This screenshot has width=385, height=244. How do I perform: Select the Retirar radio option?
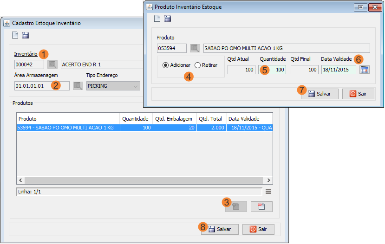(x=197, y=65)
